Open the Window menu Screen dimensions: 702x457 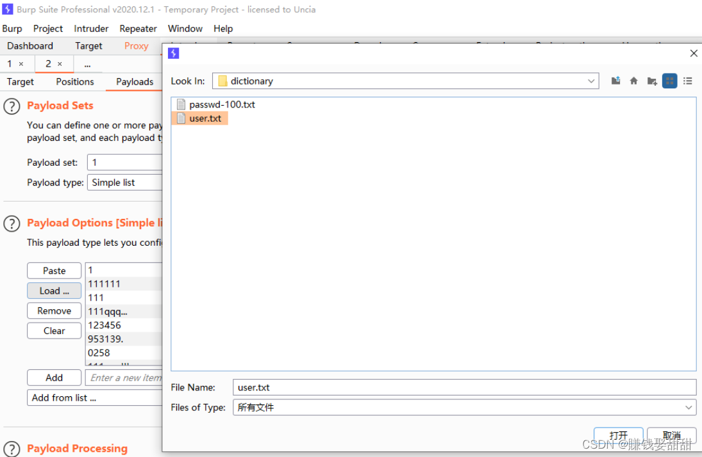pos(185,29)
